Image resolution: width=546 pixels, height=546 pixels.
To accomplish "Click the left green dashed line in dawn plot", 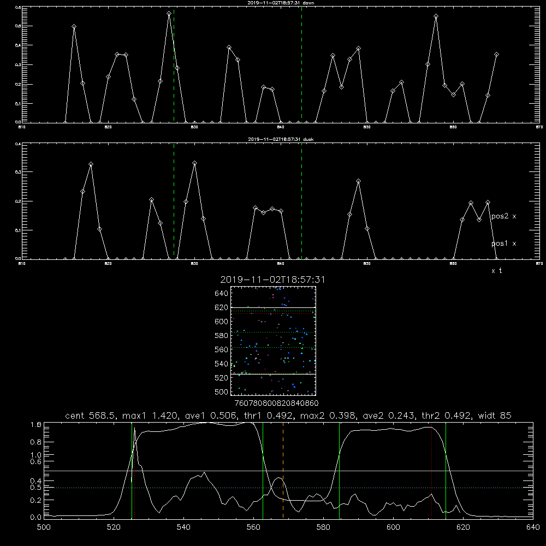I will pos(174,65).
